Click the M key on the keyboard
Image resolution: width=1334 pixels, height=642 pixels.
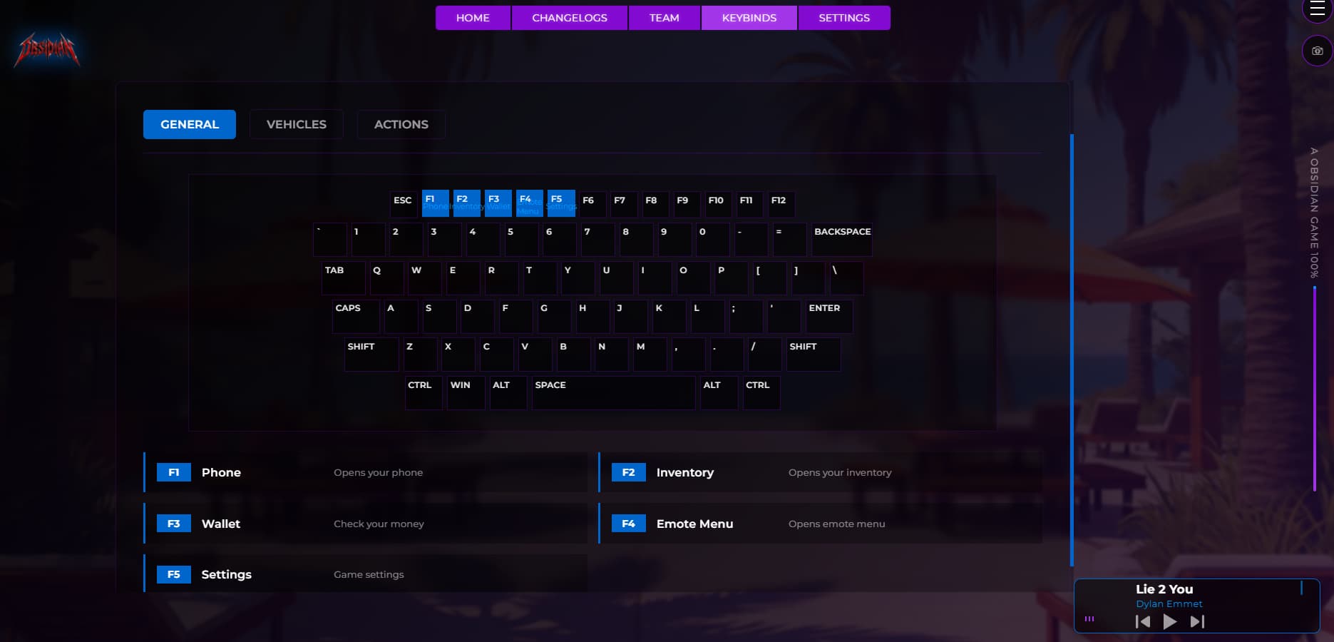(650, 355)
